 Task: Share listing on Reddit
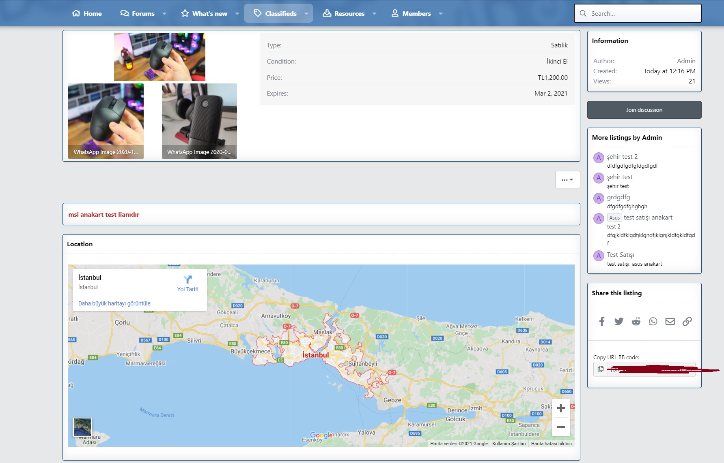[x=636, y=321]
